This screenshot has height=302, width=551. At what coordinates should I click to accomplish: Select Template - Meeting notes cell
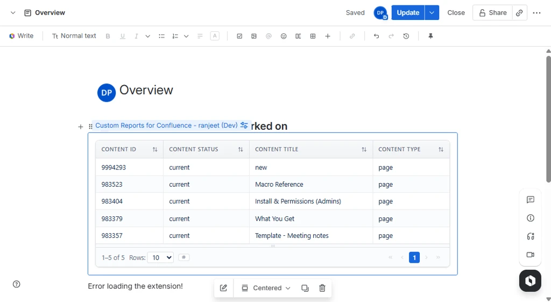pos(311,236)
